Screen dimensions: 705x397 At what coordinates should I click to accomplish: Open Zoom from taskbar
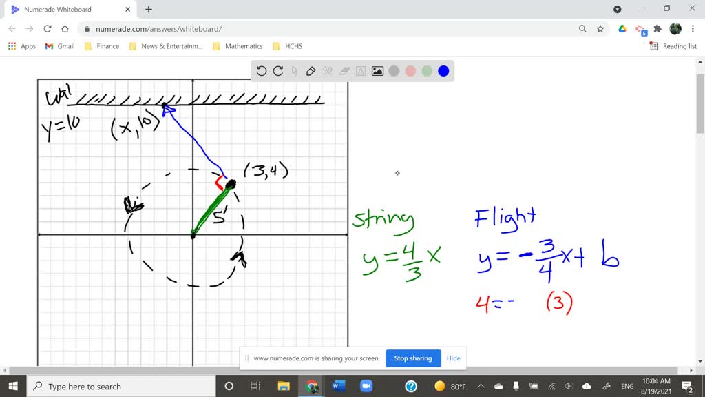pyautogui.click(x=366, y=386)
